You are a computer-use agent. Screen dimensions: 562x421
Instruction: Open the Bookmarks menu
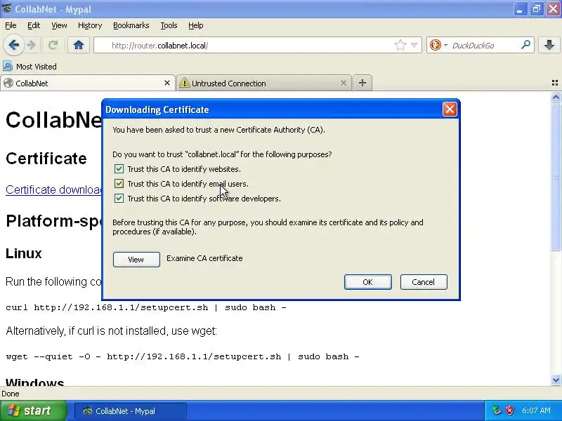131,25
